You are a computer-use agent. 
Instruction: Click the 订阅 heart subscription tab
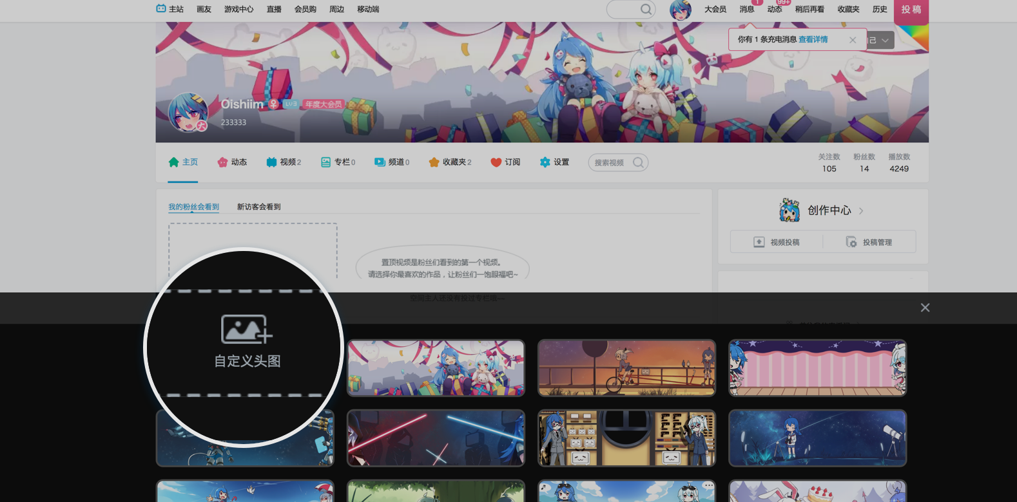pyautogui.click(x=505, y=162)
